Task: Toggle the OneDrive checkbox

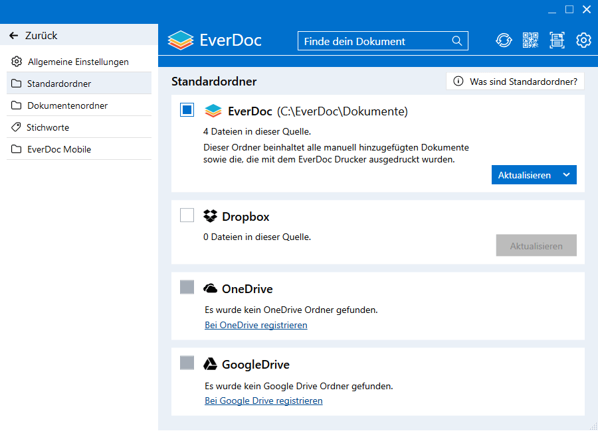Action: click(187, 287)
